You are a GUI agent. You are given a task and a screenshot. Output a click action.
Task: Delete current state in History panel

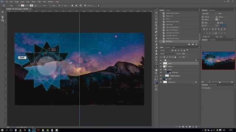[196, 44]
